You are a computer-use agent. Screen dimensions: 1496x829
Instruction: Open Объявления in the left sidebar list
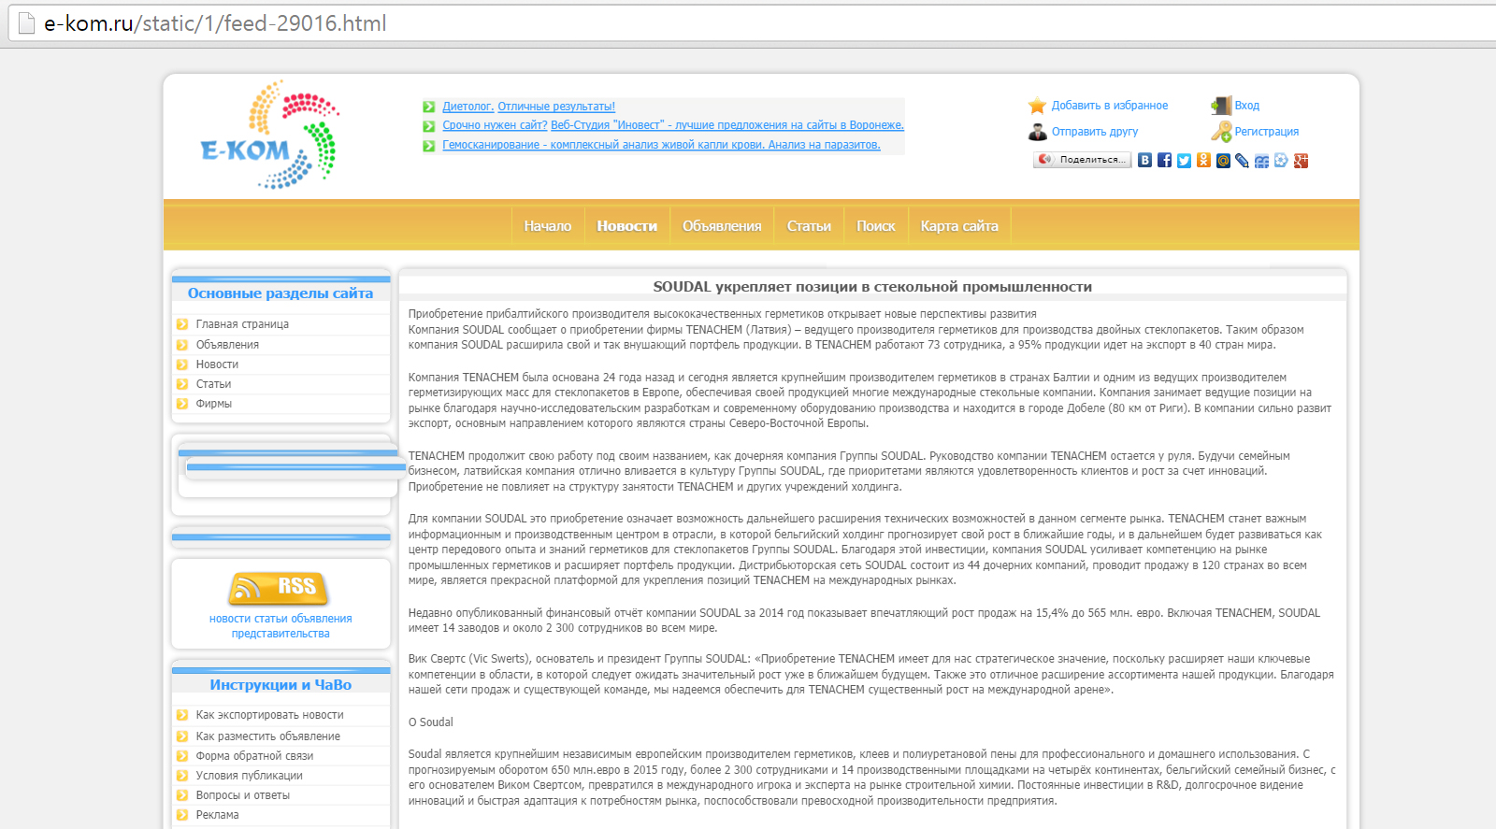[227, 345]
